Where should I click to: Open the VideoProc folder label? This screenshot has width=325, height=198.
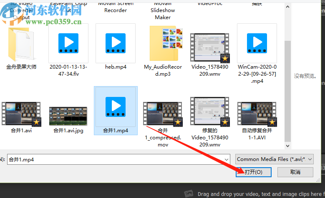click(210, 3)
